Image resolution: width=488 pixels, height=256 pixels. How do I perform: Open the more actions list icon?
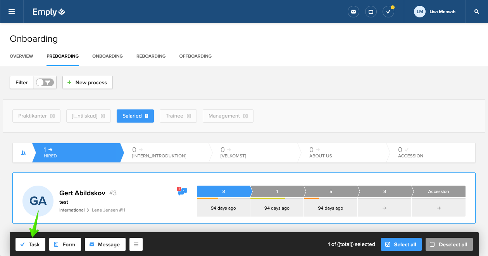point(136,244)
